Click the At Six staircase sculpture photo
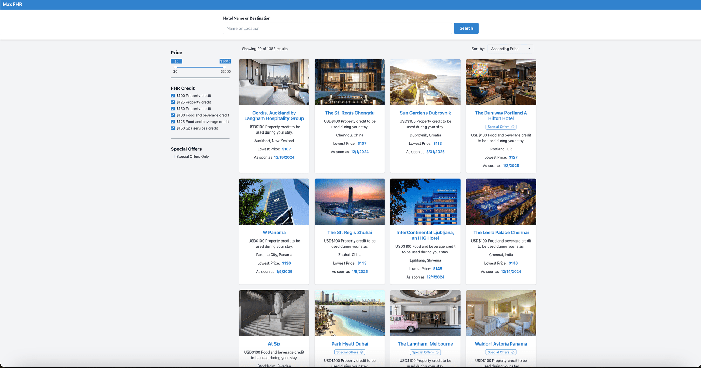 274,313
